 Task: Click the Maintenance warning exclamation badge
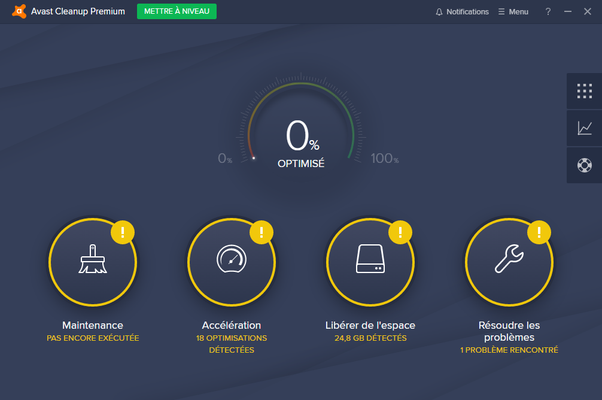point(123,231)
